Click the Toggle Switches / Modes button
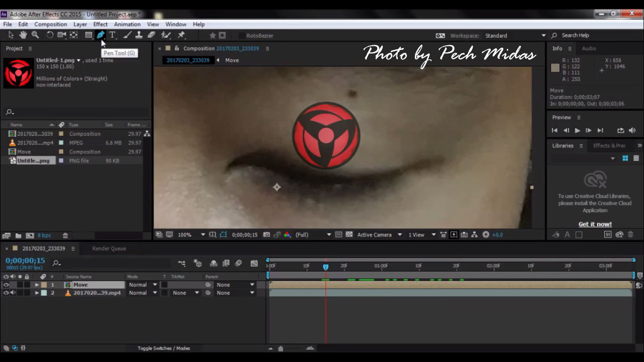This screenshot has height=362, width=644. tap(164, 348)
